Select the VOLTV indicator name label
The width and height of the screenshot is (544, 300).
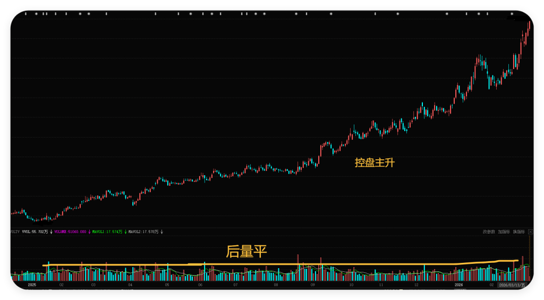15,232
